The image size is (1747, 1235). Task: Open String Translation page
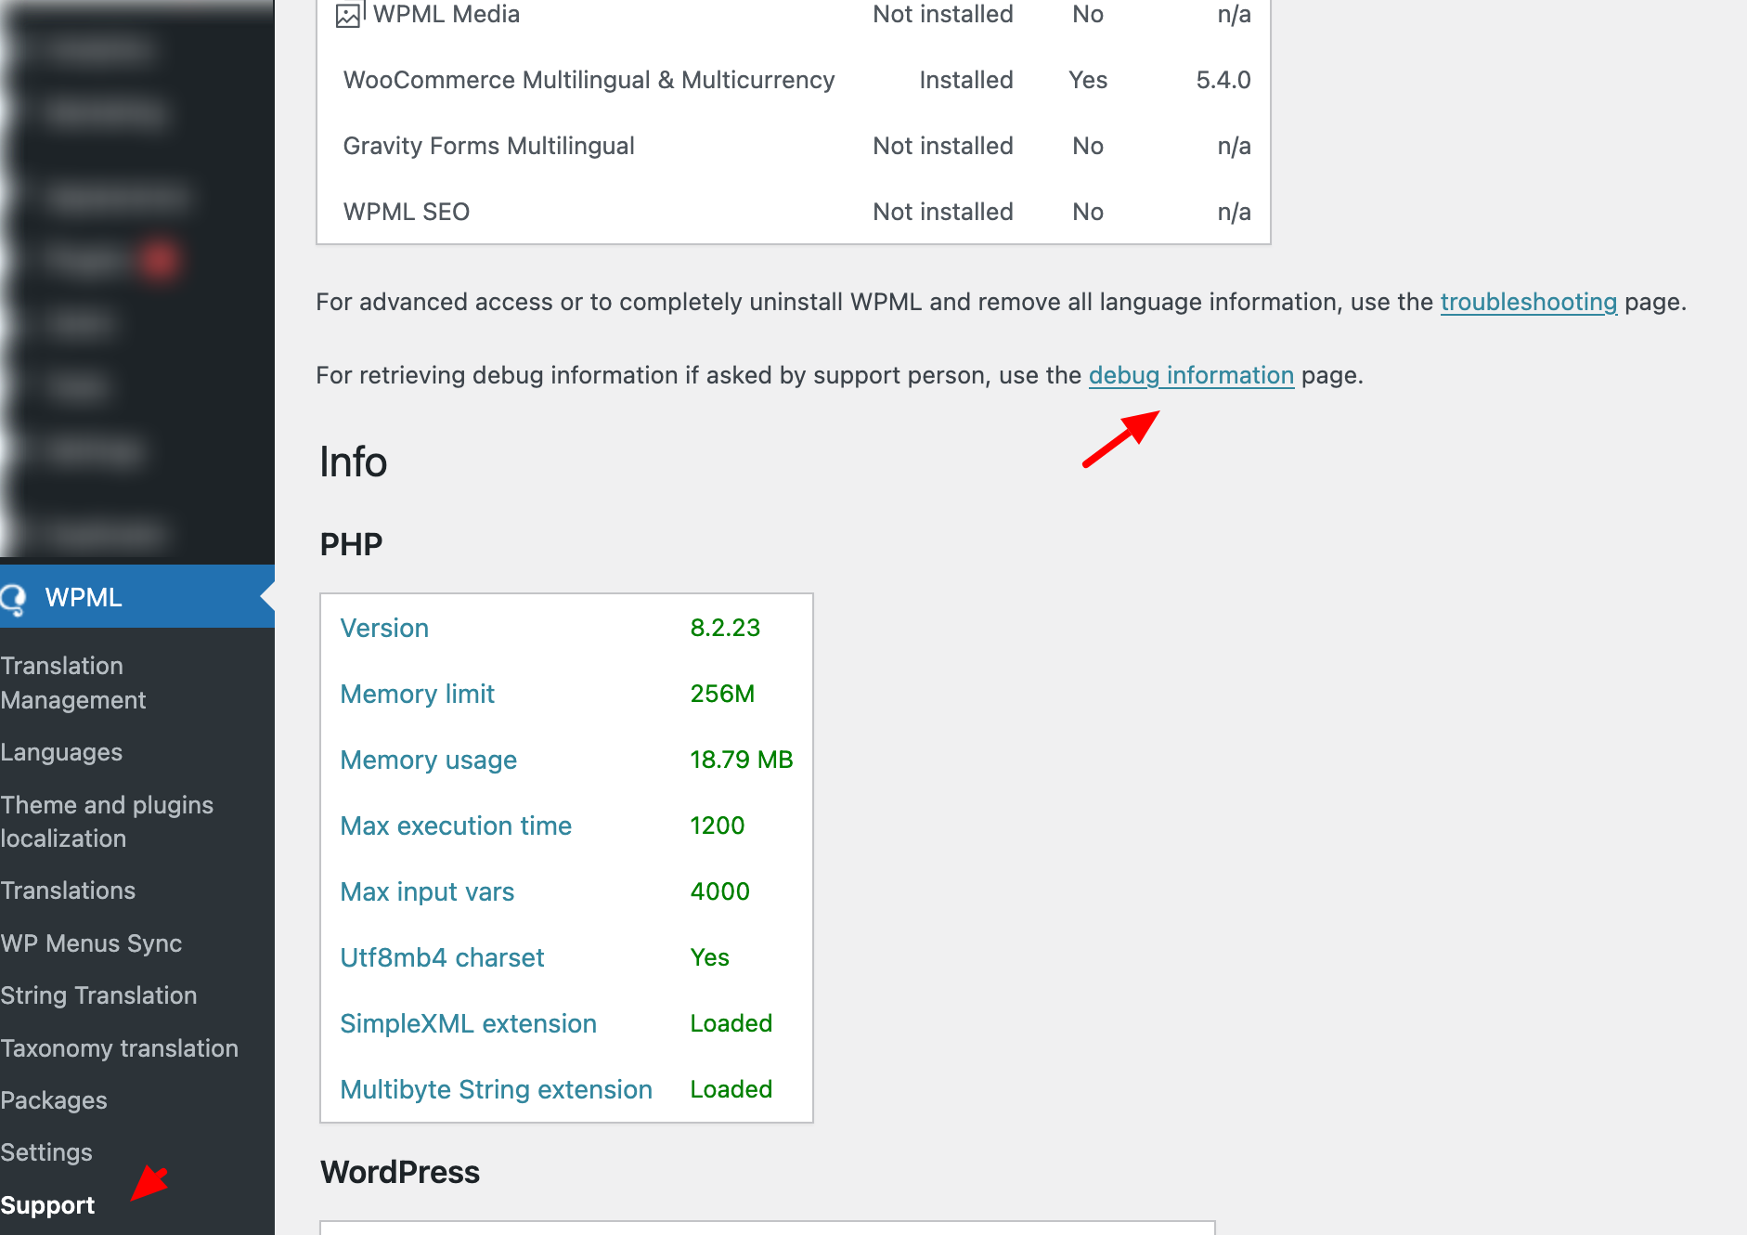coord(98,995)
